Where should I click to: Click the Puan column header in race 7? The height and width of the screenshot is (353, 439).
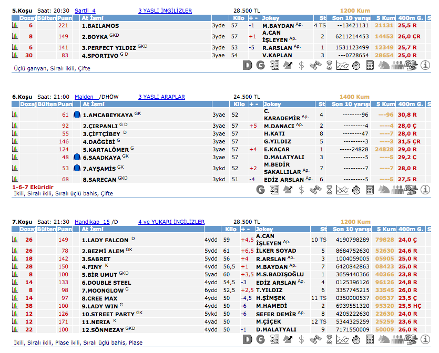(x=65, y=230)
